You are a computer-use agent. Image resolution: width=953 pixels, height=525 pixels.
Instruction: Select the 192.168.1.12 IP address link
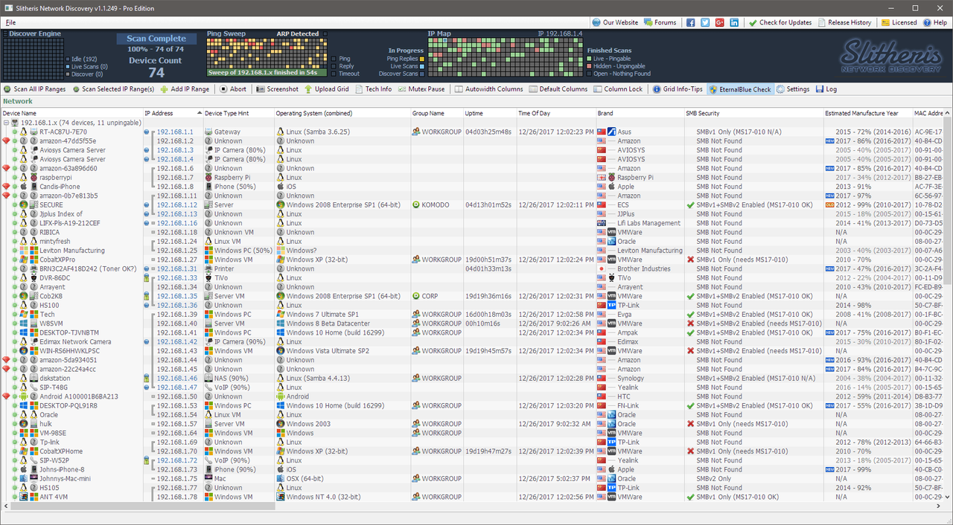[177, 205]
